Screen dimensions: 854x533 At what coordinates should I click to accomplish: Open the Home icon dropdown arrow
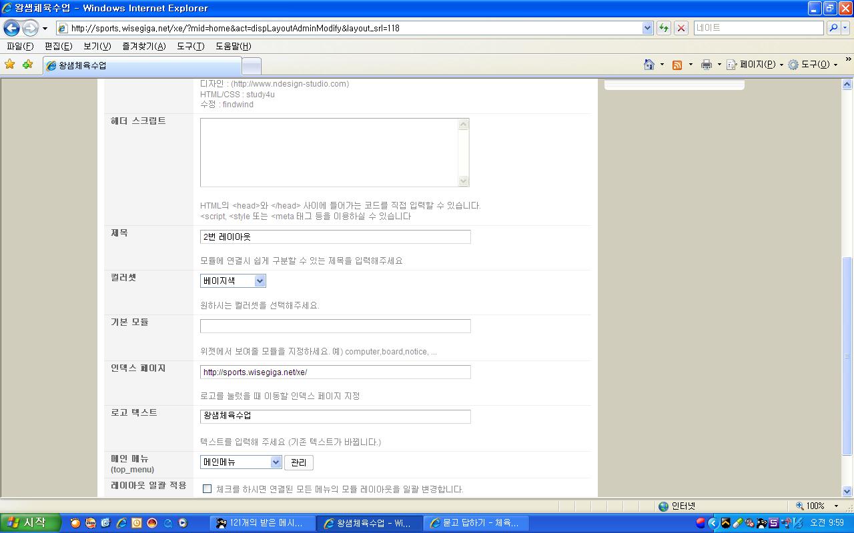662,65
